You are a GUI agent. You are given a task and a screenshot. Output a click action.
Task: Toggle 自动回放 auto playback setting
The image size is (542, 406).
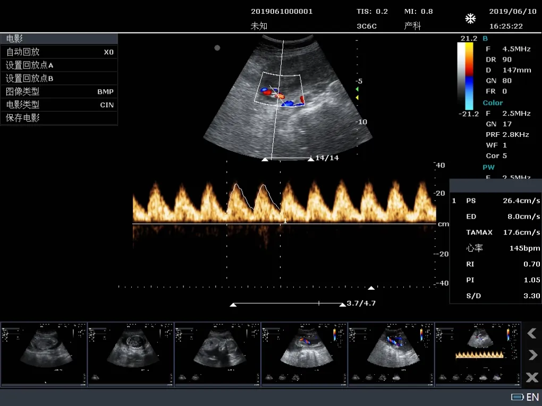59,52
